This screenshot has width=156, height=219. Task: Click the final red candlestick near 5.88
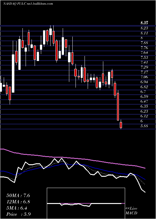click(121, 125)
